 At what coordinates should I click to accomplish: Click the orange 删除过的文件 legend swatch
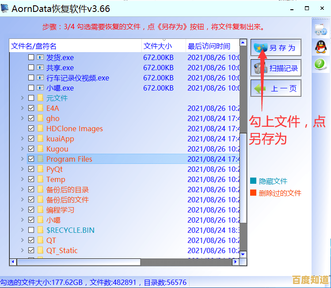click(x=253, y=193)
